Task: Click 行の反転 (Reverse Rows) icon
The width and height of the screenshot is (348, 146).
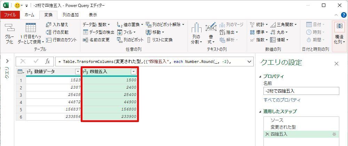Action: click(x=49, y=32)
